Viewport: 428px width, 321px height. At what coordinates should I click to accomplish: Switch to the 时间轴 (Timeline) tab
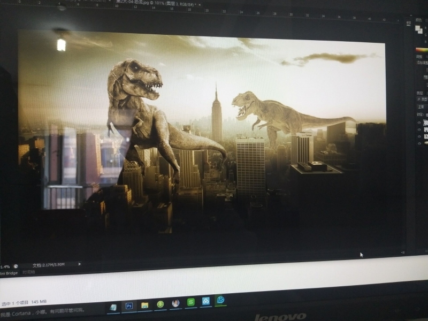(x=28, y=272)
